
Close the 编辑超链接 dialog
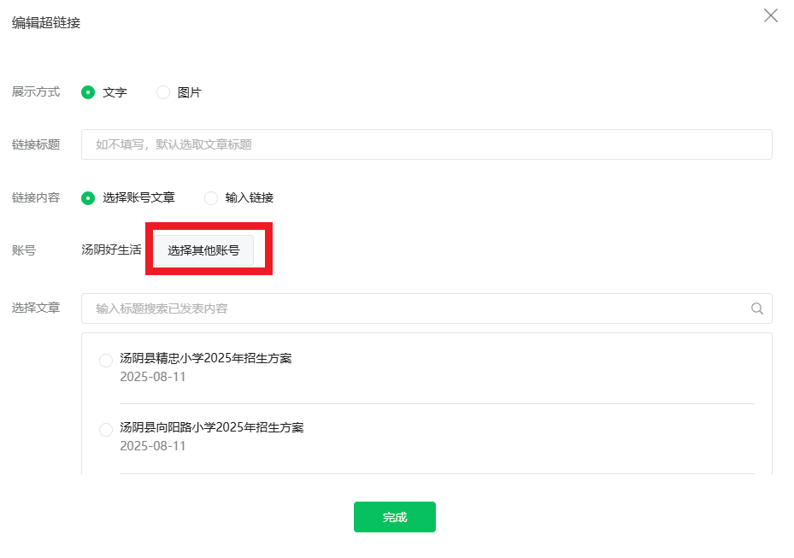tap(771, 15)
